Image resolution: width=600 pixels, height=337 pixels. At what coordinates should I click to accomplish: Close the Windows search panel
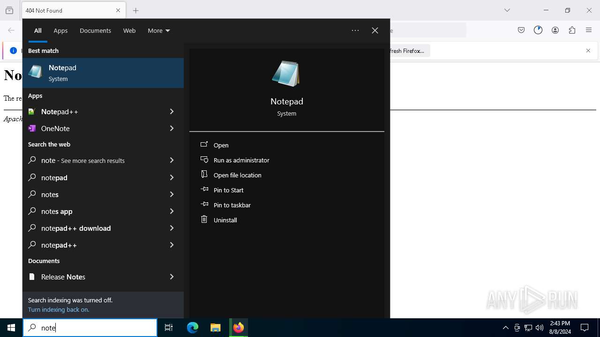coord(375,30)
